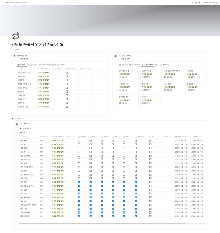Open the P/F column header in REMINDER
The image size is (220, 233).
[58, 69]
